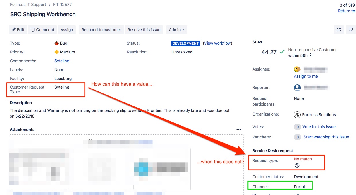The width and height of the screenshot is (356, 195).
Task: Open the Admin dropdown menu
Action: coord(177,30)
